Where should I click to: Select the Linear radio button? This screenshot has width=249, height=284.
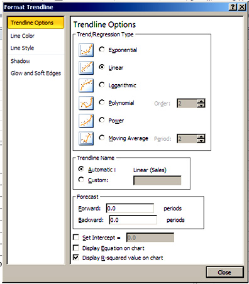tap(102, 67)
